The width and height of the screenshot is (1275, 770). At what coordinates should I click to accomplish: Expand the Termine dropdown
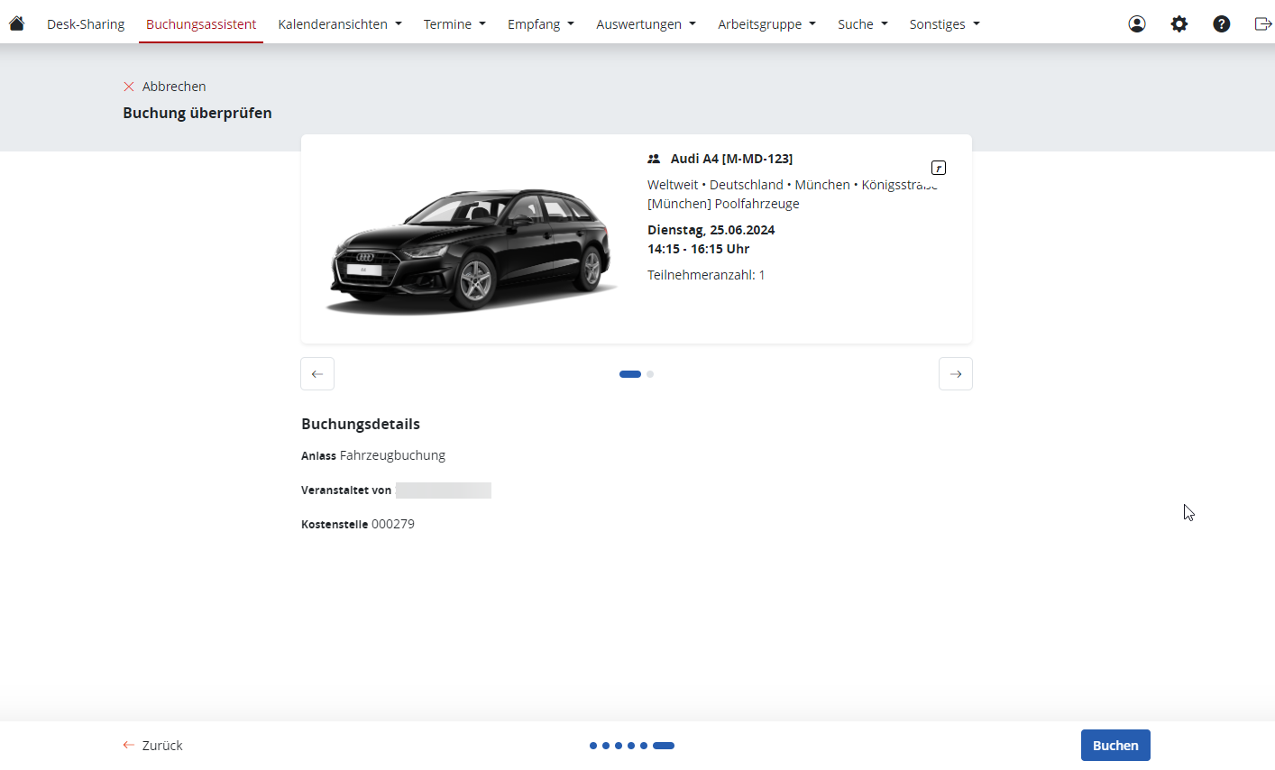click(x=454, y=24)
